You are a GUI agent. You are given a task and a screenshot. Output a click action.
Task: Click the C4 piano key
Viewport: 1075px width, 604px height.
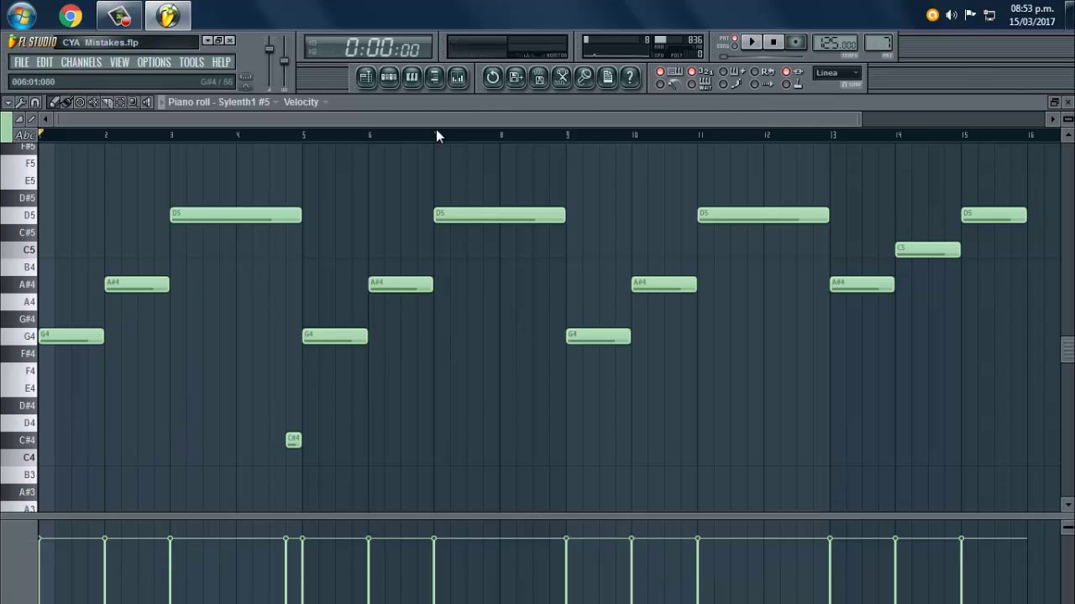(x=19, y=457)
